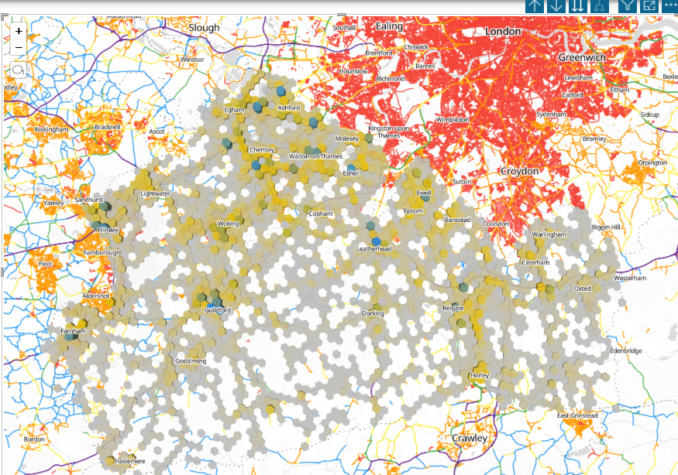This screenshot has width=678, height=475.
Task: Select the East Grinstead map label
Action: tap(577, 415)
